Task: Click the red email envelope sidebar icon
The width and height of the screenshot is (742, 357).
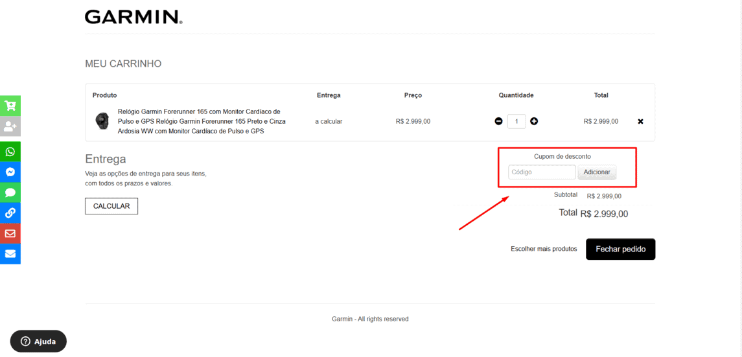Action: coord(10,233)
